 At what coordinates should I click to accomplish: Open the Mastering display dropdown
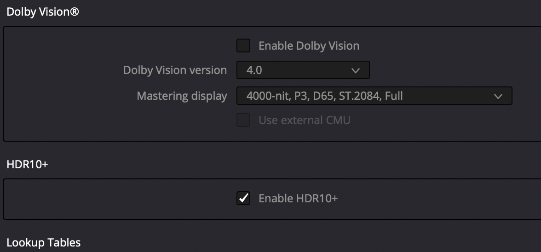374,96
